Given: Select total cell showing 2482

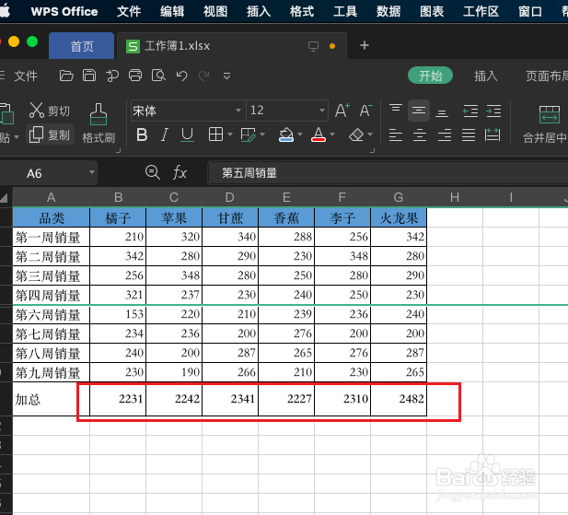Looking at the screenshot, I should point(399,399).
